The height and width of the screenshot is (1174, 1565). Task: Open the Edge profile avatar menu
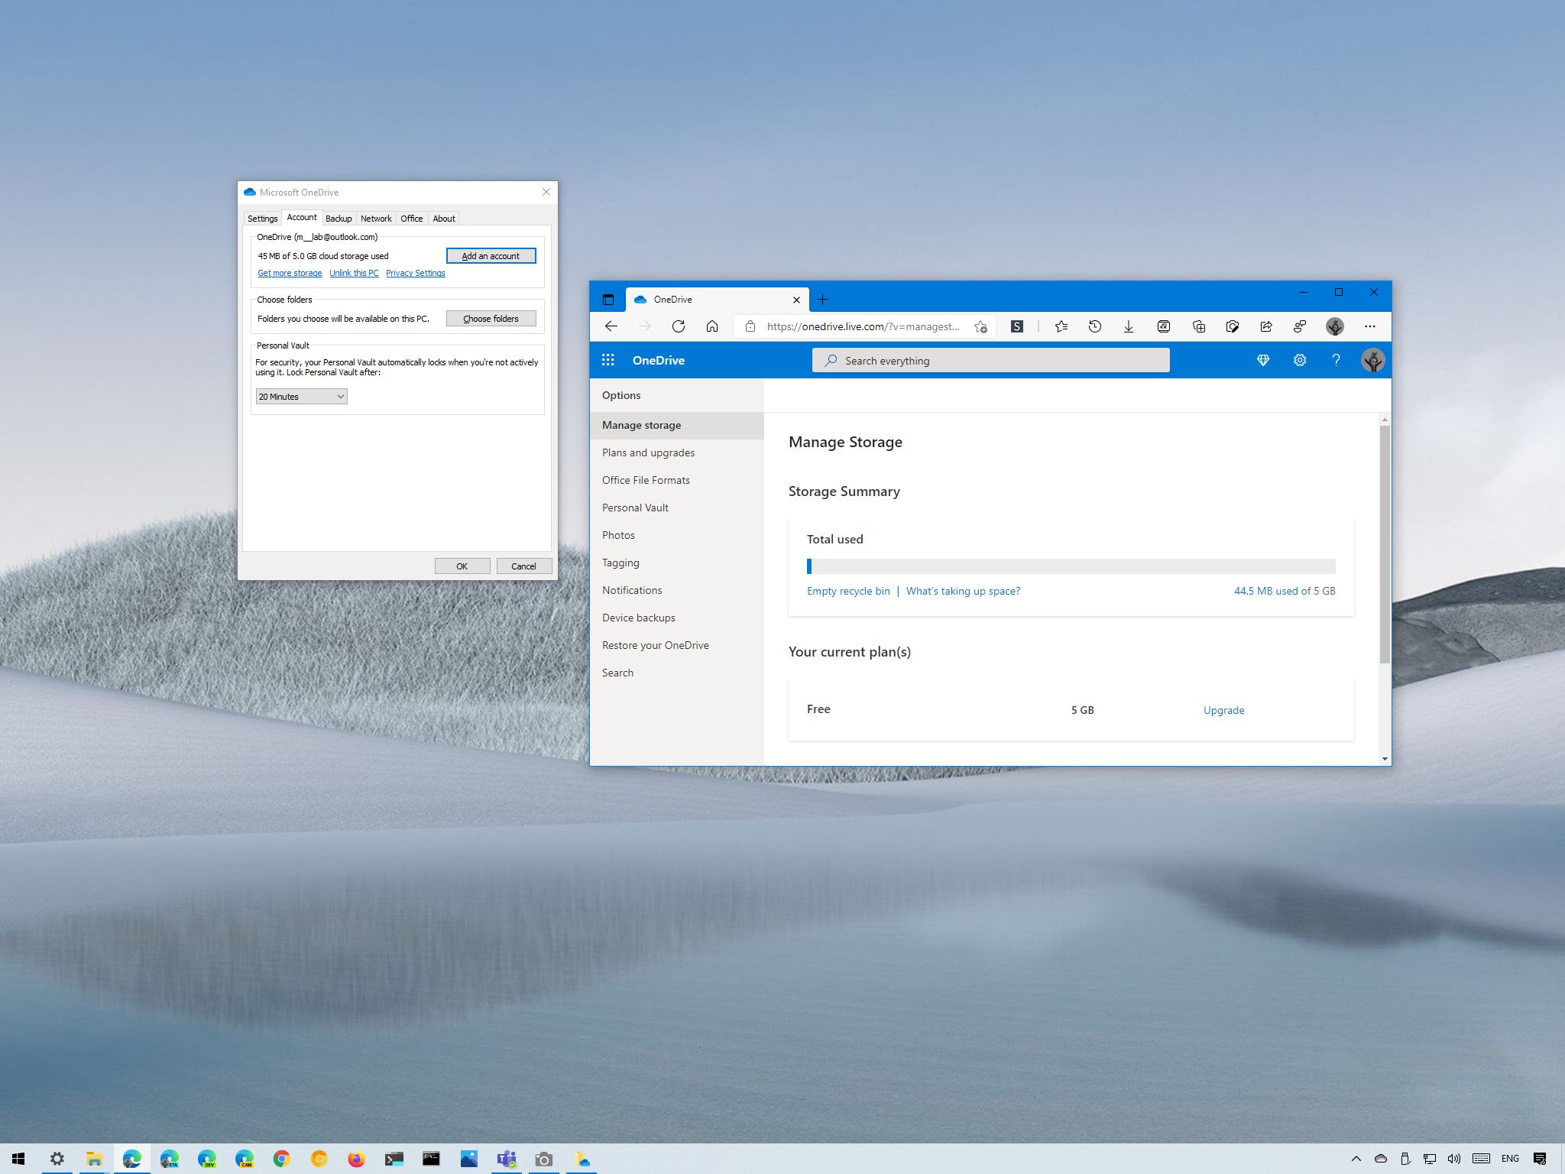pos(1335,326)
